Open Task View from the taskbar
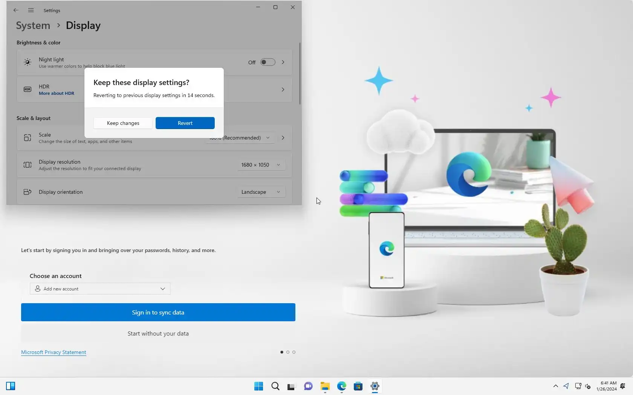633x395 pixels. coord(291,386)
